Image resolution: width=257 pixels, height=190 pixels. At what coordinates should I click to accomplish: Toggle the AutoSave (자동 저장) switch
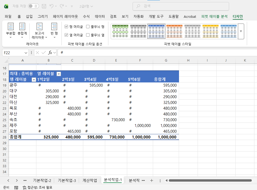click(x=33, y=6)
